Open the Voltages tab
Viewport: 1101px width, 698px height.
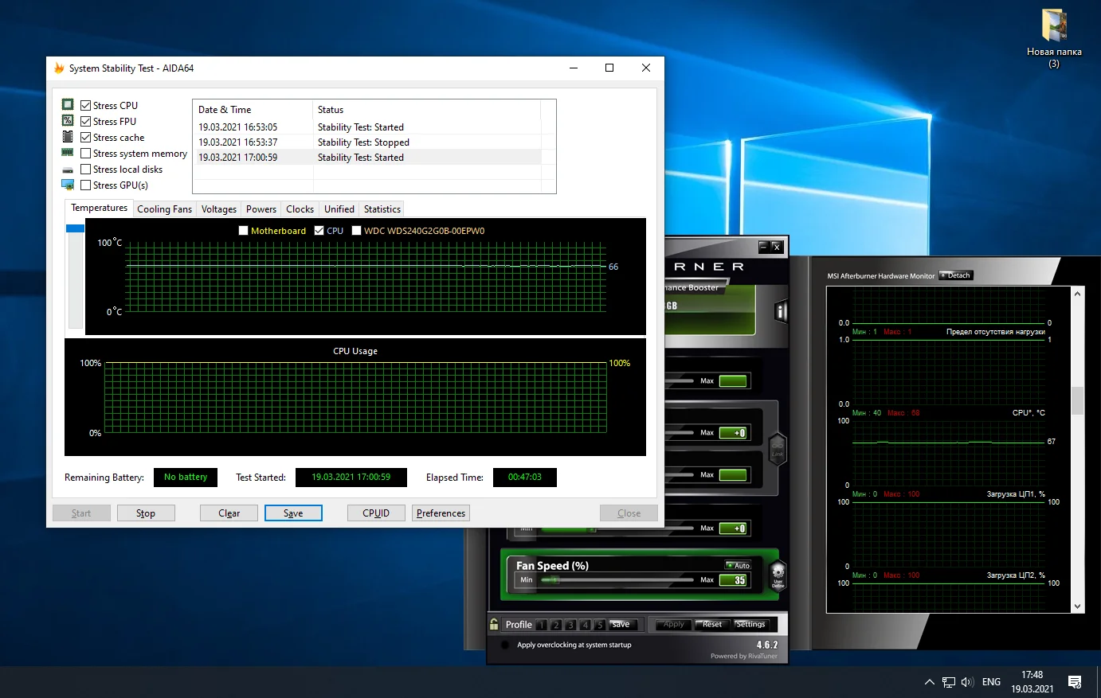219,209
